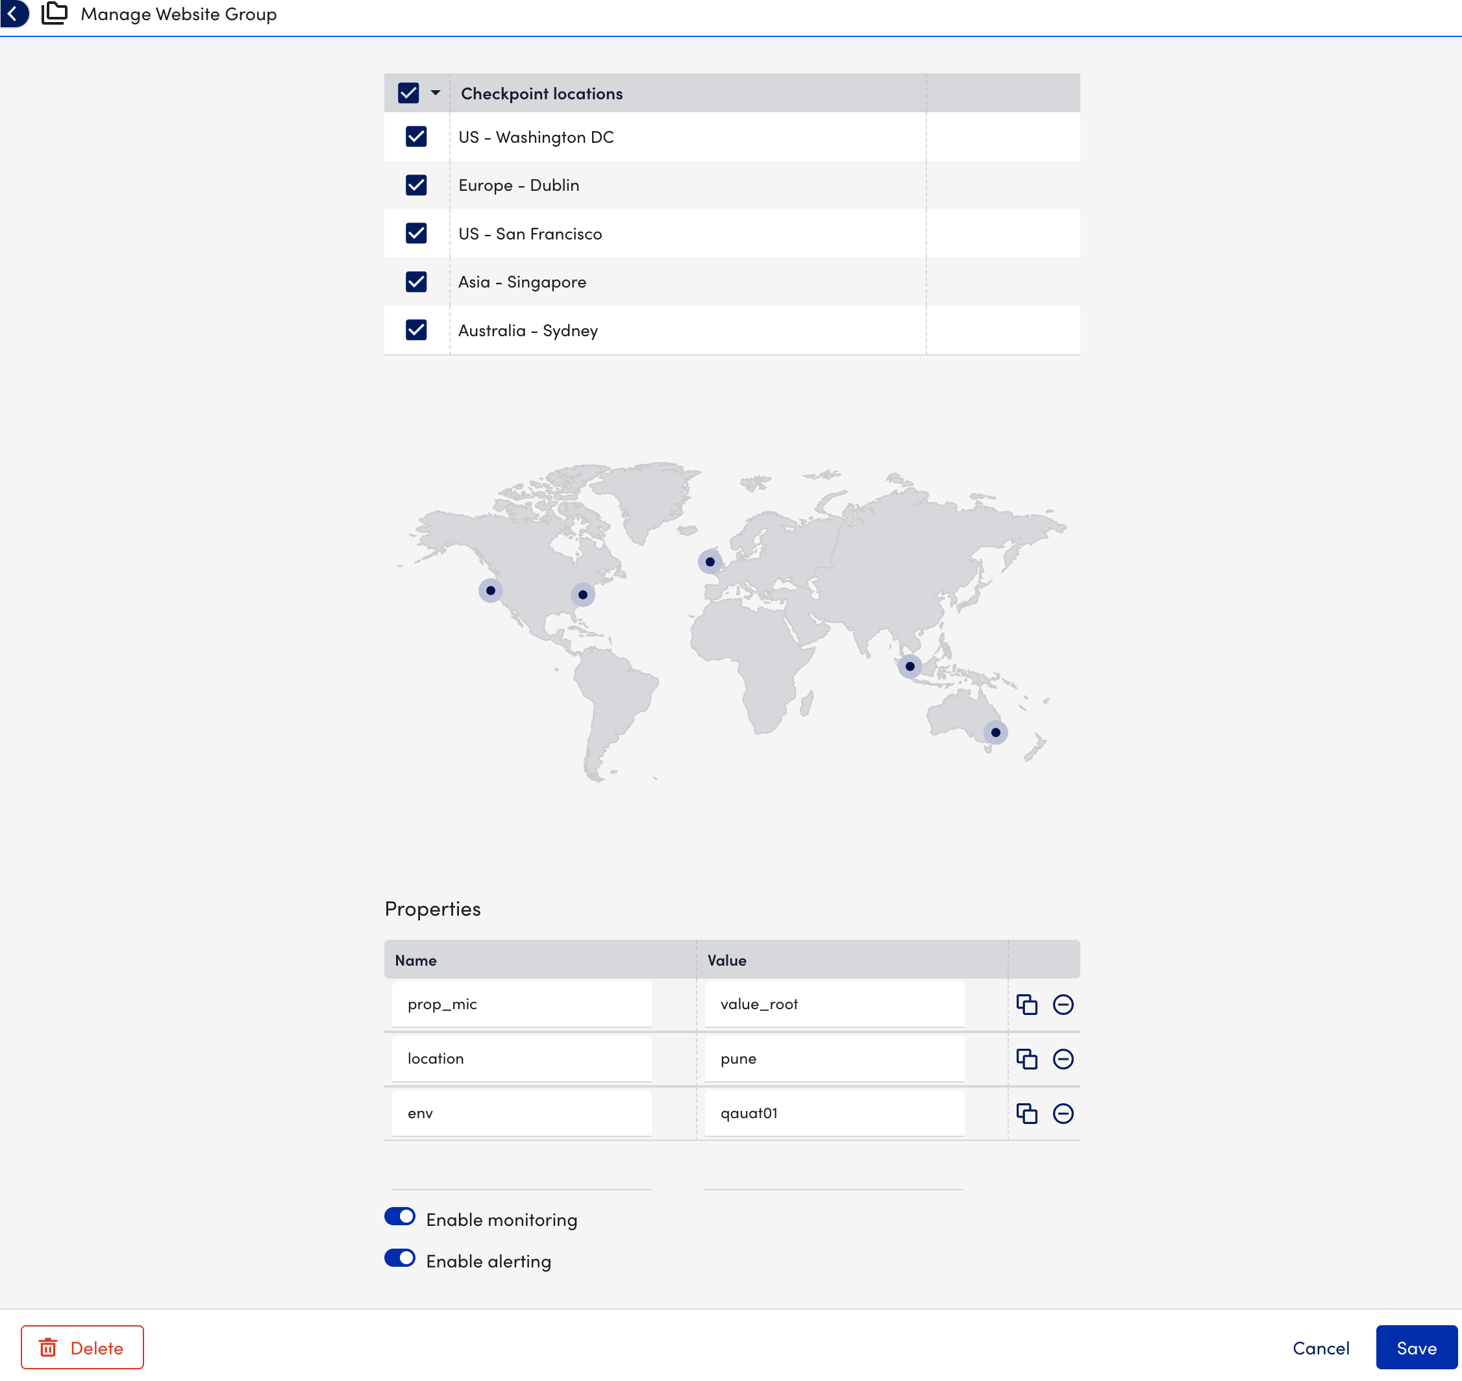Uncheck the Europe - Dublin checkpoint location
Screen dimensions: 1462x1381
tap(415, 184)
